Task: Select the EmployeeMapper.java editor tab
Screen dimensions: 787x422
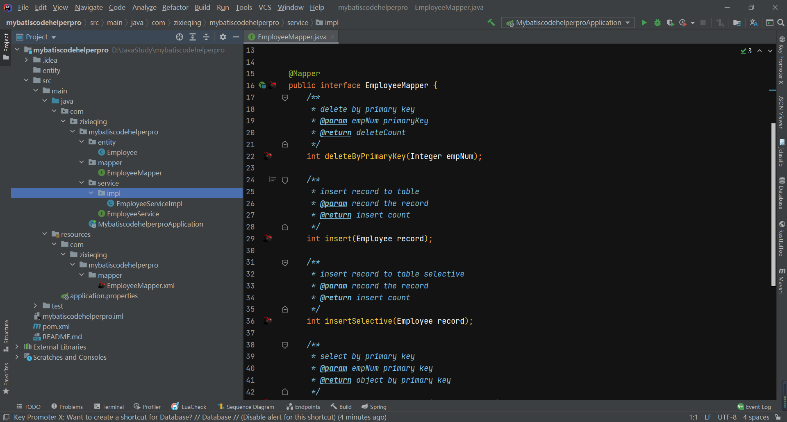Action: pyautogui.click(x=292, y=37)
